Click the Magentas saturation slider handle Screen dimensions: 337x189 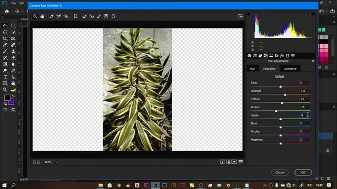click(281, 143)
